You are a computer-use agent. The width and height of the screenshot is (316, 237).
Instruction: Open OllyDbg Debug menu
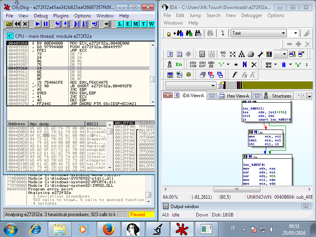[x=41, y=16]
